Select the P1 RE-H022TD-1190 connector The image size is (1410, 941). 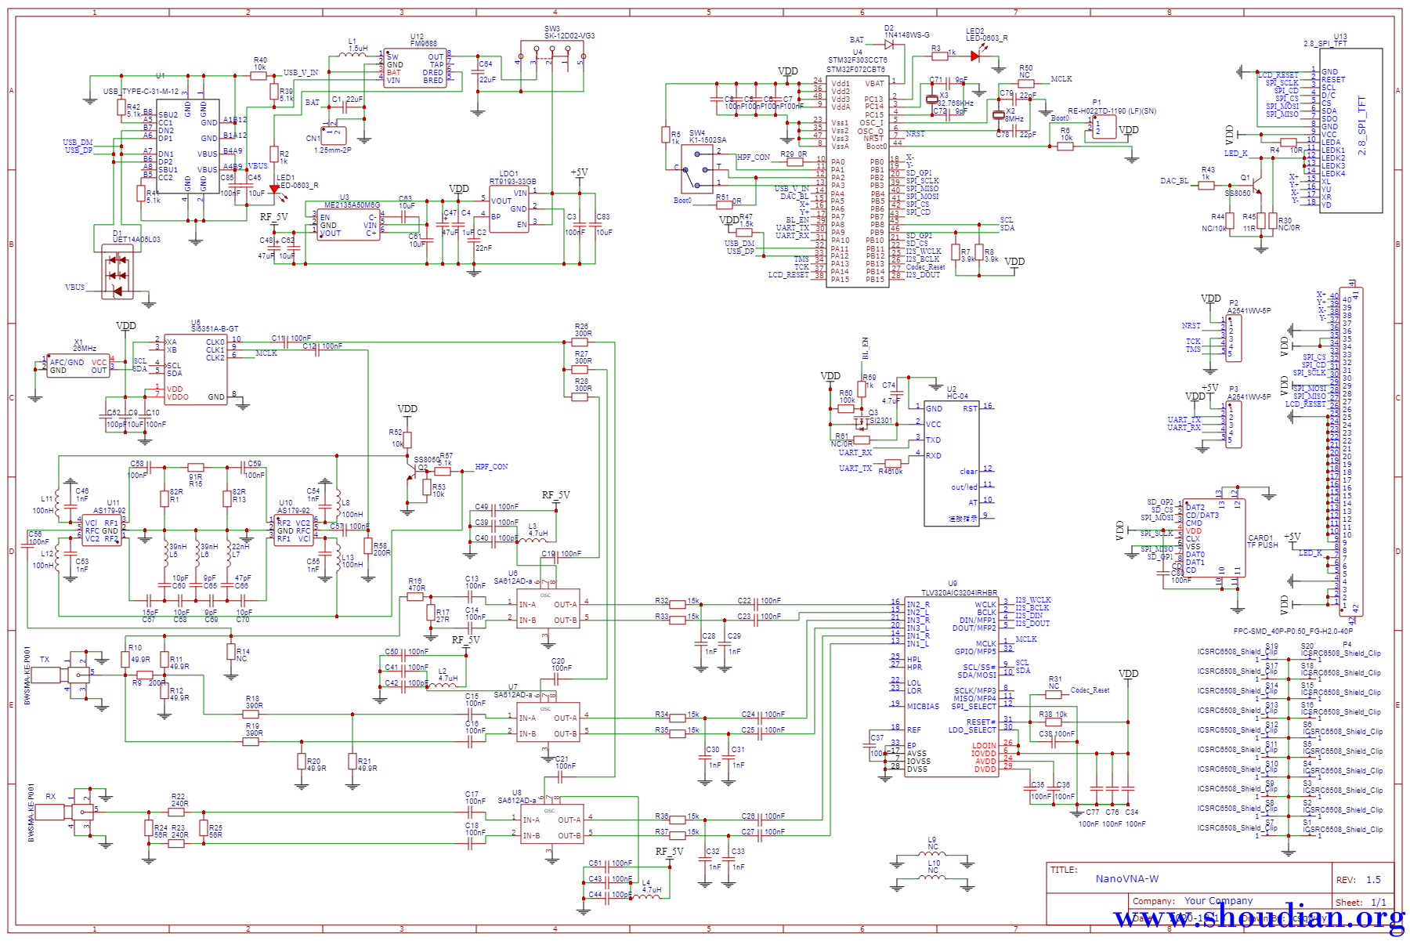(x=1104, y=127)
